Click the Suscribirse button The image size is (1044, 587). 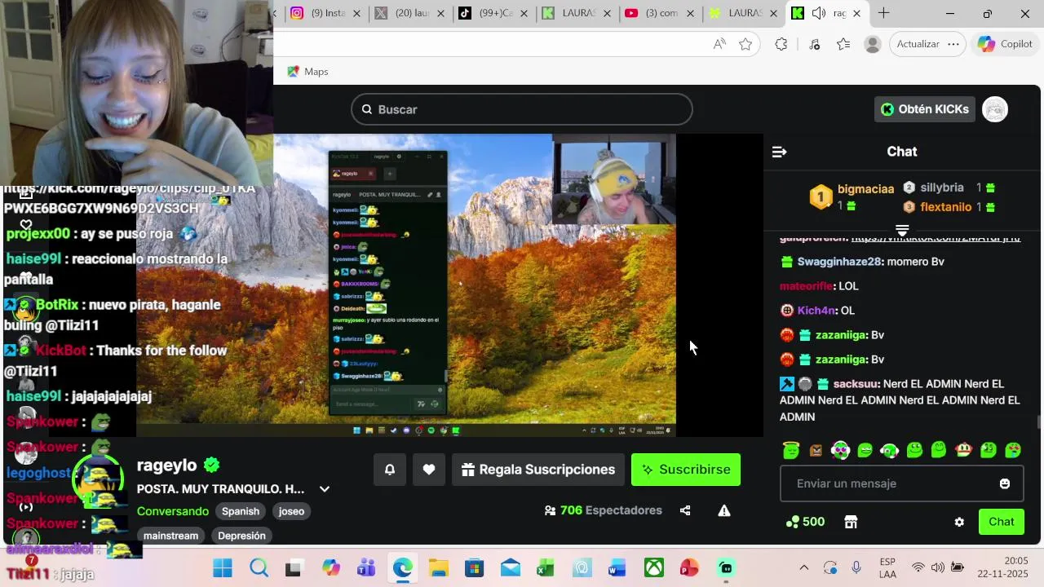686,470
